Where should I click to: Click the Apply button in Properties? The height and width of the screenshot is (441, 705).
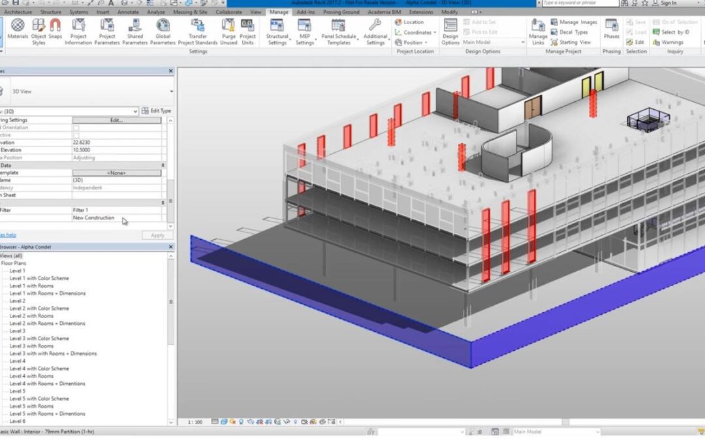point(157,235)
